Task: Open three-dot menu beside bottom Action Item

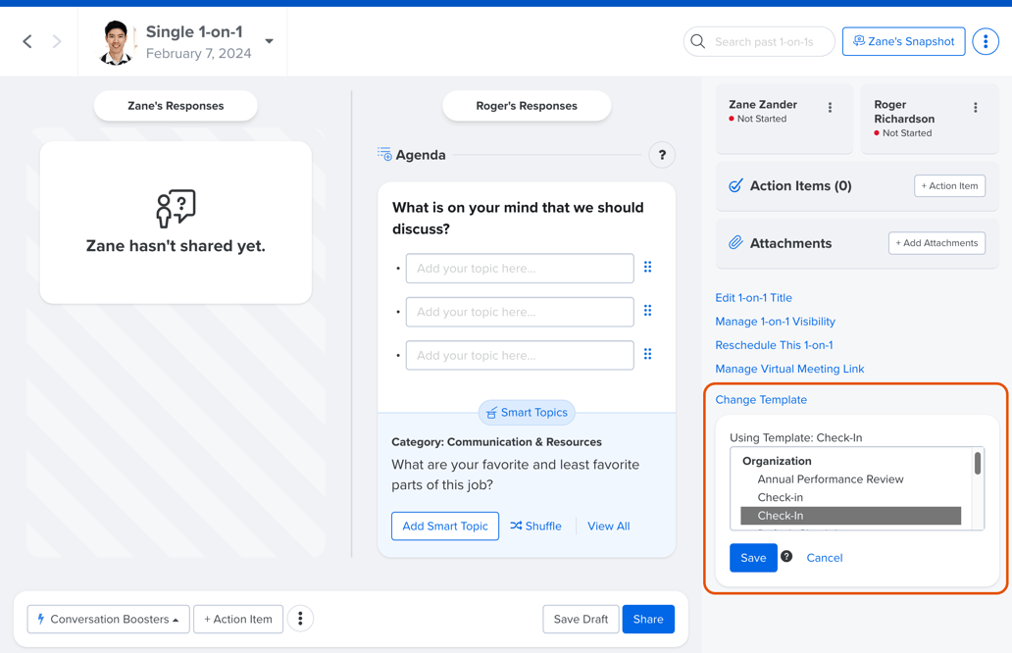Action: pyautogui.click(x=300, y=619)
